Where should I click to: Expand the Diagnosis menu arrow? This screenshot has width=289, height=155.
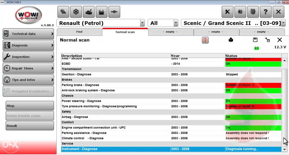pos(52,45)
